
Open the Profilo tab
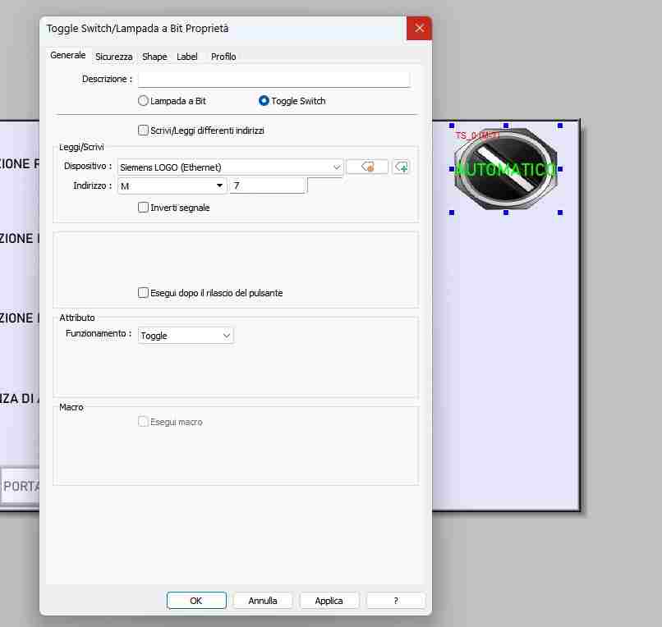tap(223, 57)
